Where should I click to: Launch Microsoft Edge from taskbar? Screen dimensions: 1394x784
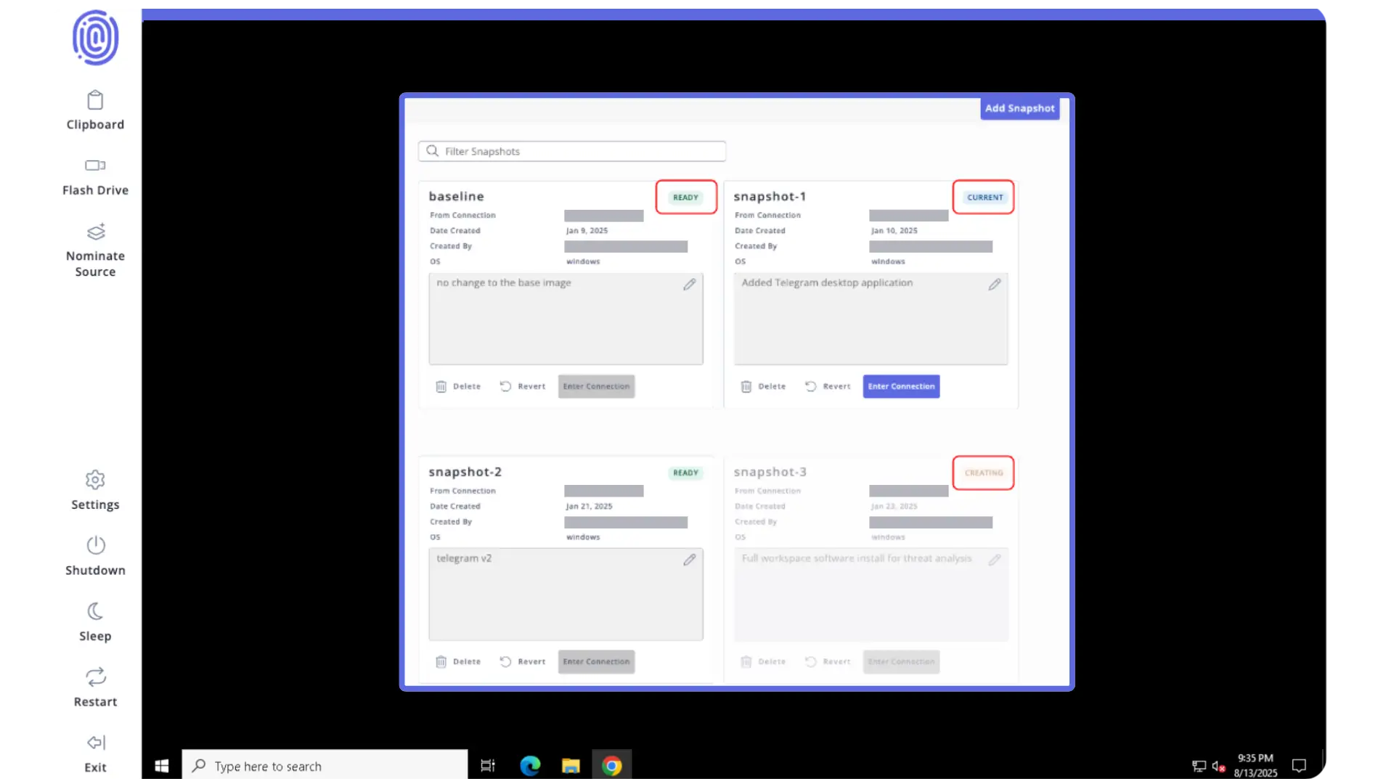(530, 766)
